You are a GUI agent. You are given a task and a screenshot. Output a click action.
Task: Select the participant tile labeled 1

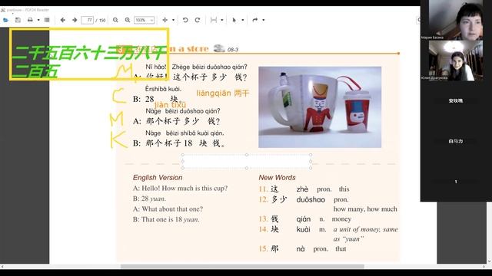456,182
